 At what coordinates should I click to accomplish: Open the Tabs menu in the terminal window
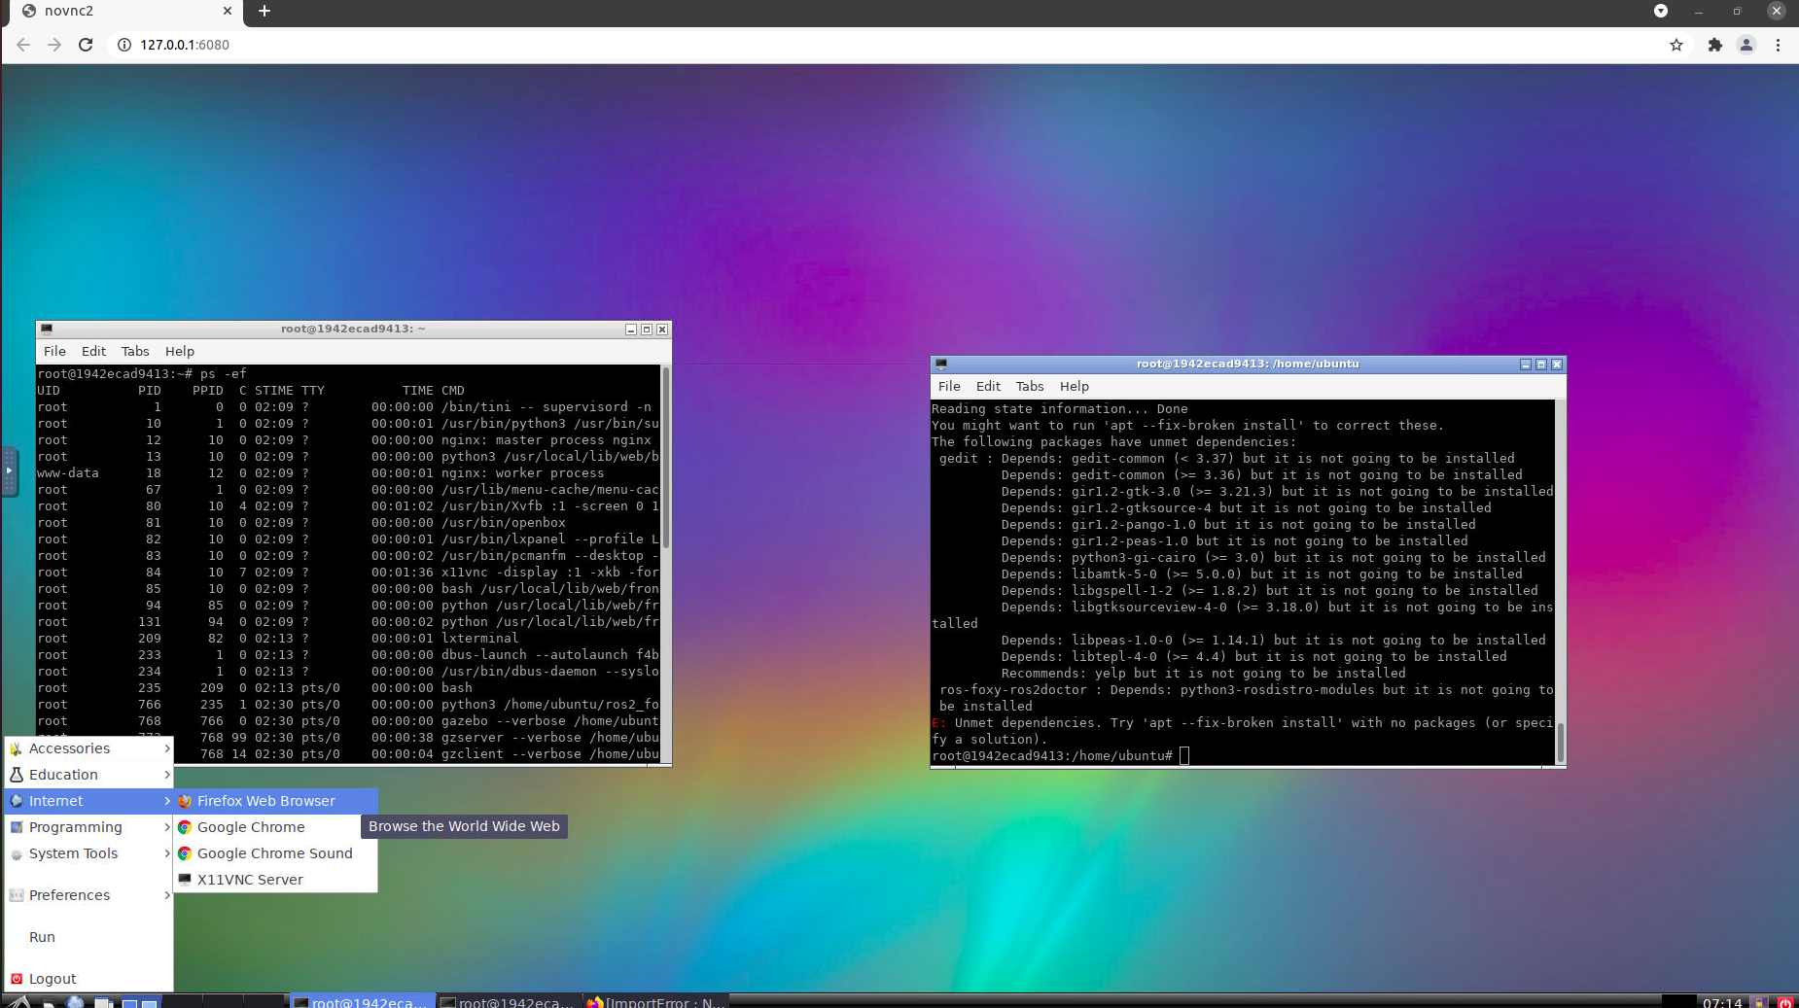[135, 351]
